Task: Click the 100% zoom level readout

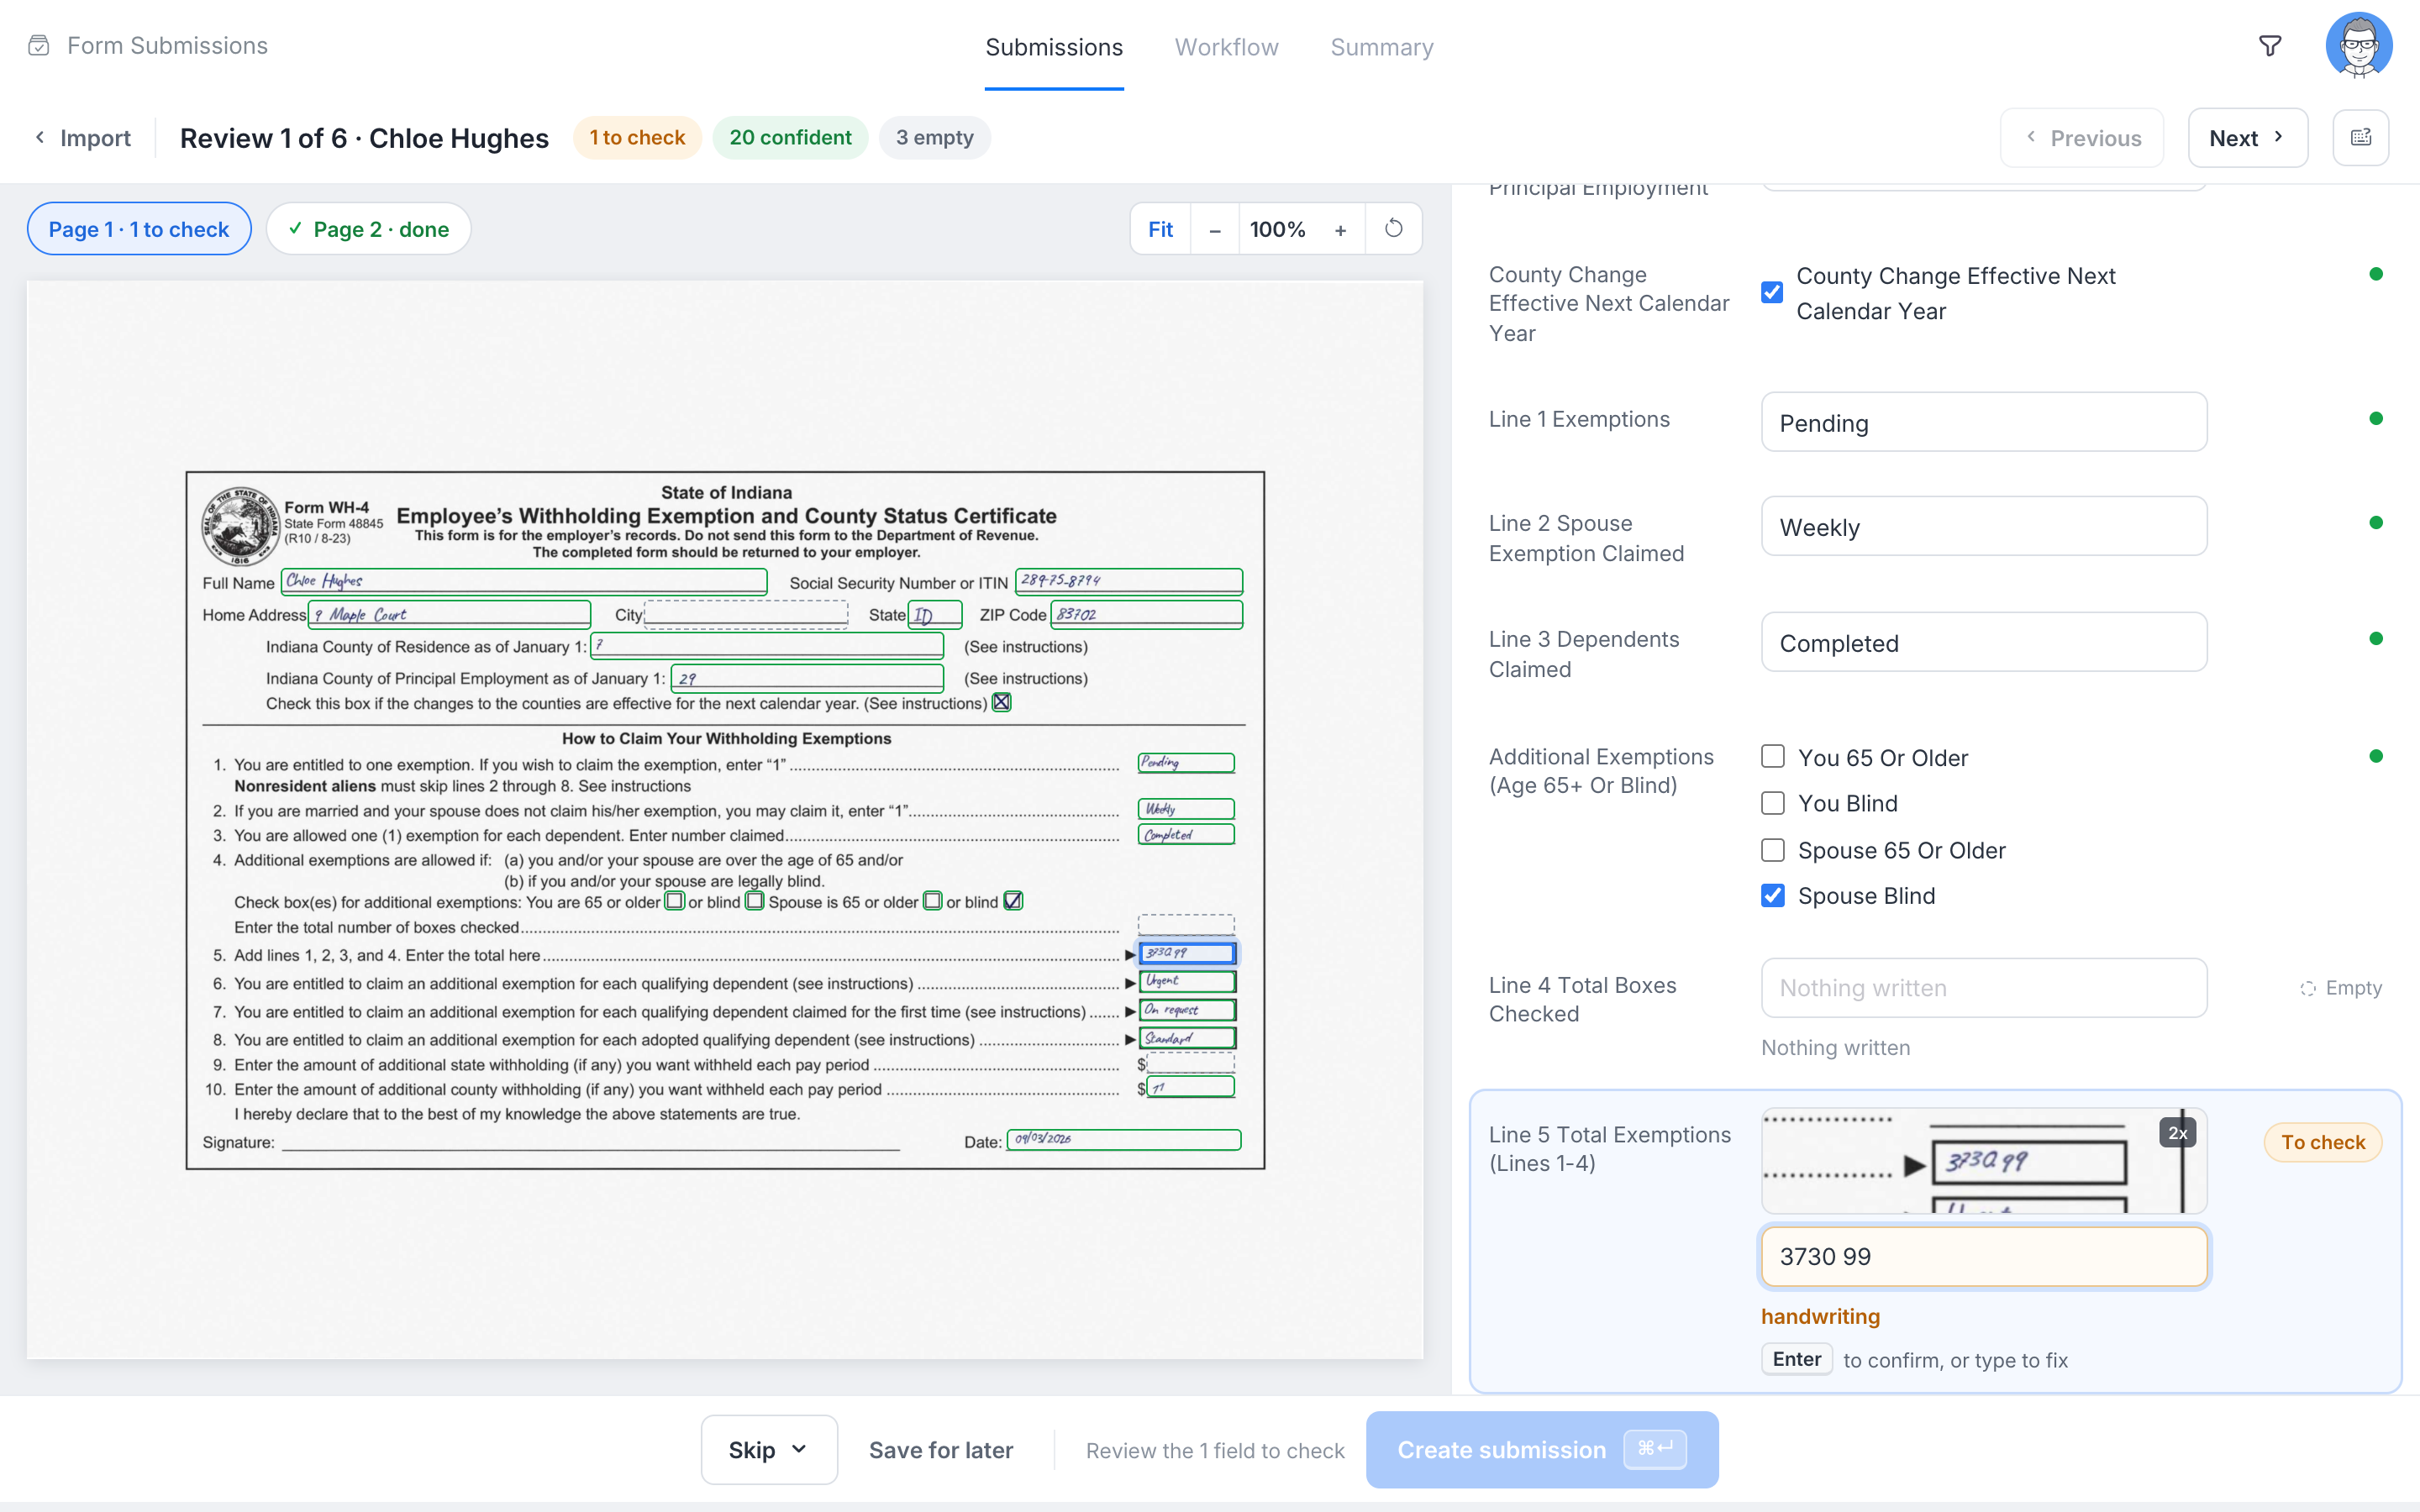Action: point(1277,230)
